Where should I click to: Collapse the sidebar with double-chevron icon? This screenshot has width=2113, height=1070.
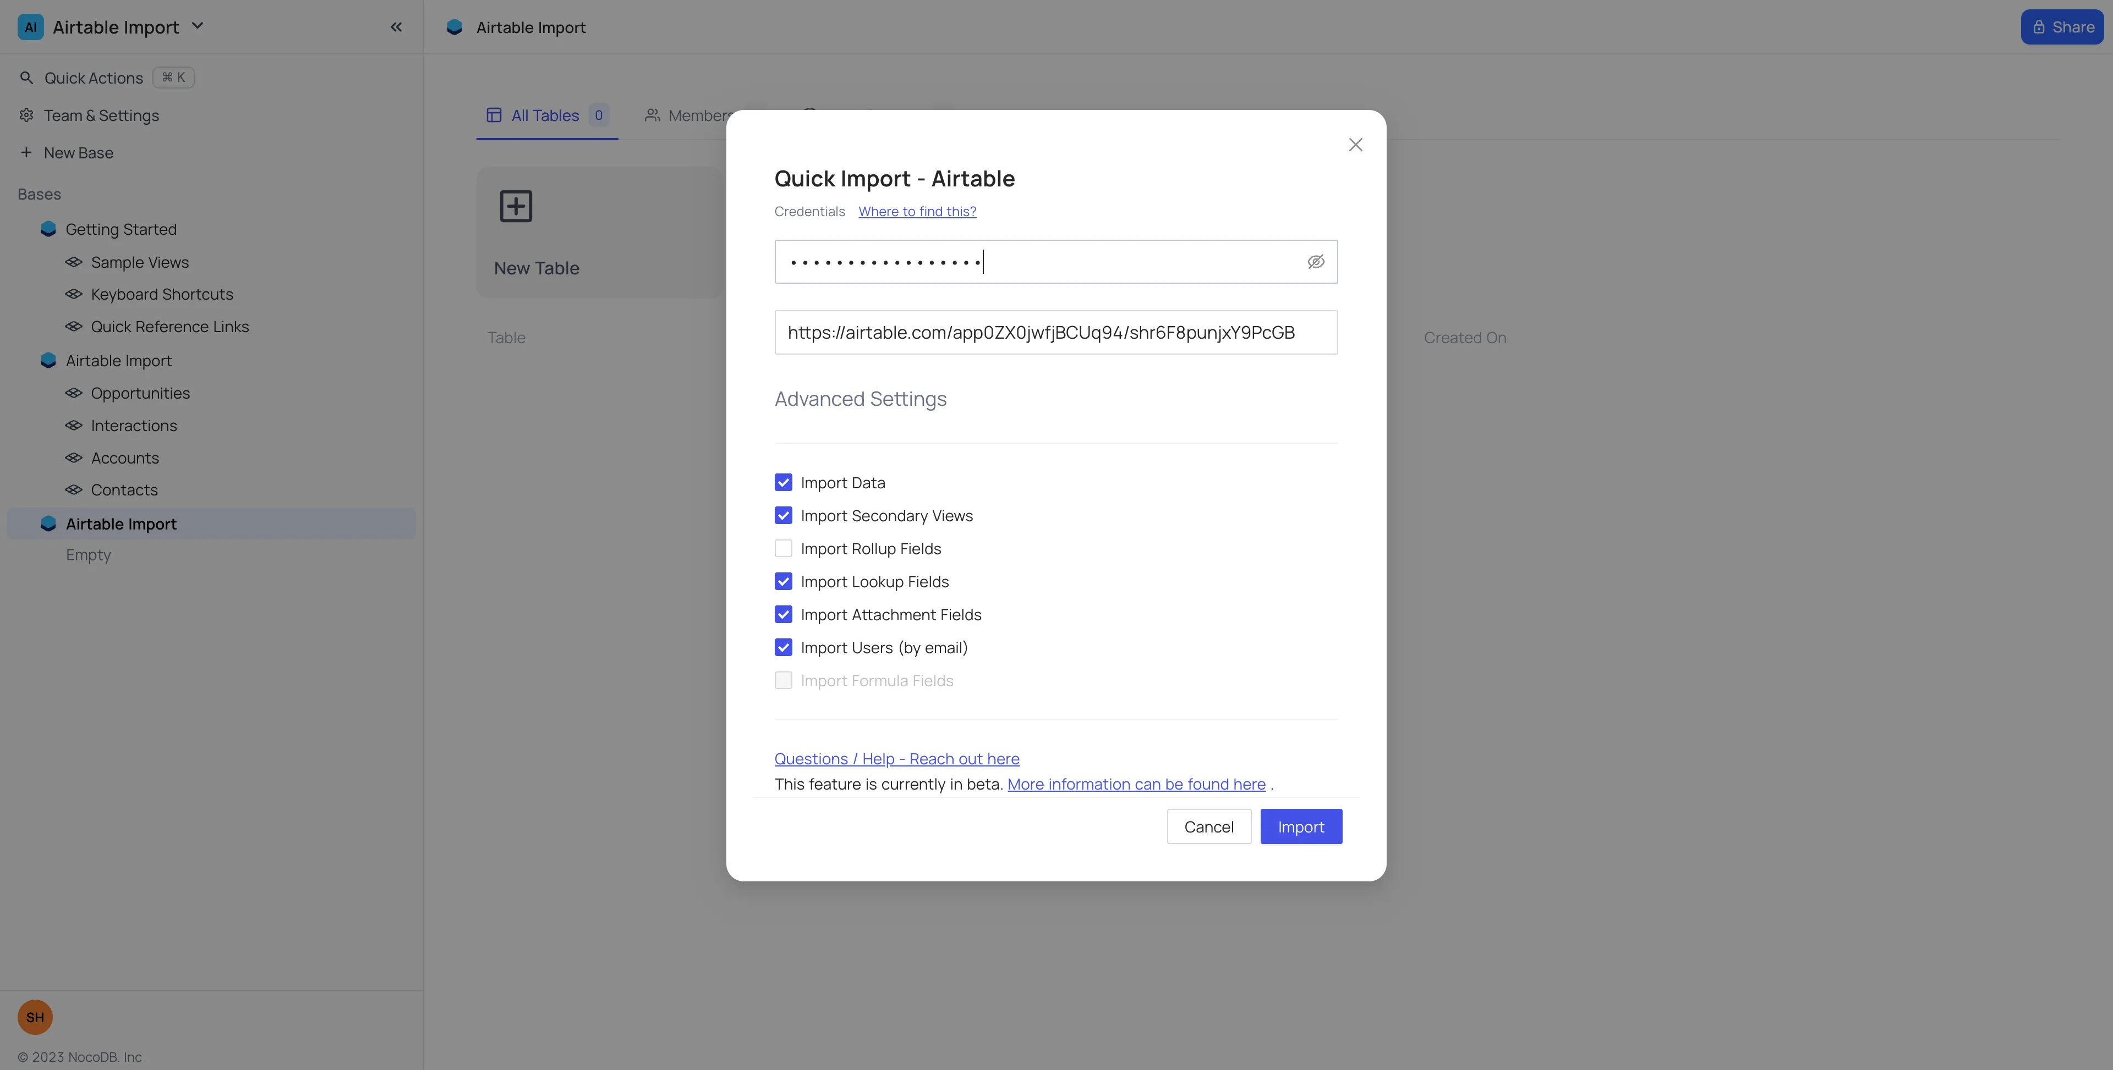(396, 26)
